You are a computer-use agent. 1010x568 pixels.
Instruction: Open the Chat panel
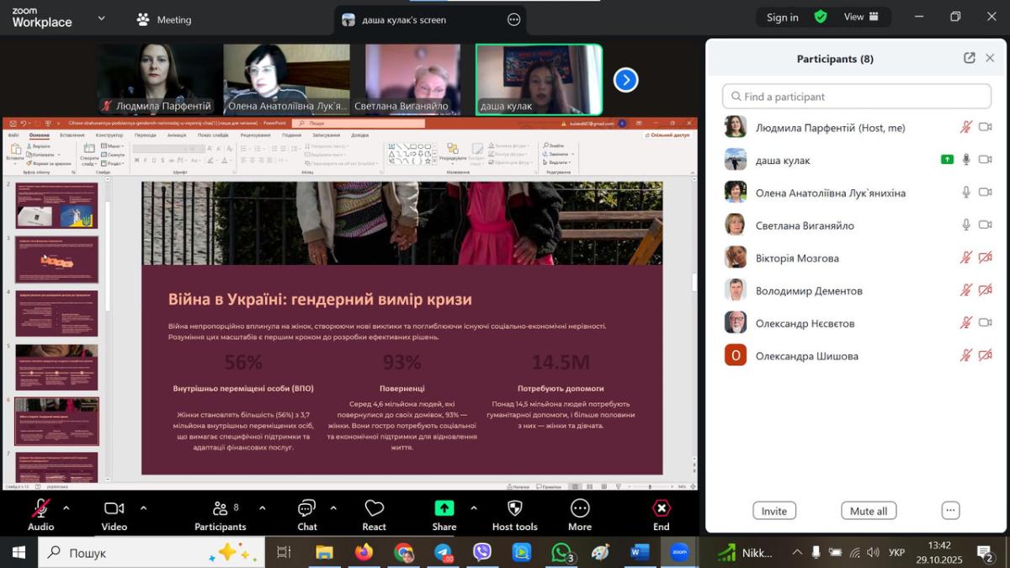tap(306, 509)
